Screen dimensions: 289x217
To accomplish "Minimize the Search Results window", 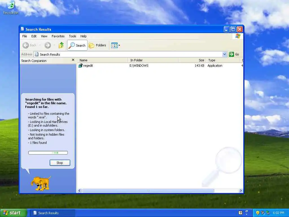I will point(227,29).
